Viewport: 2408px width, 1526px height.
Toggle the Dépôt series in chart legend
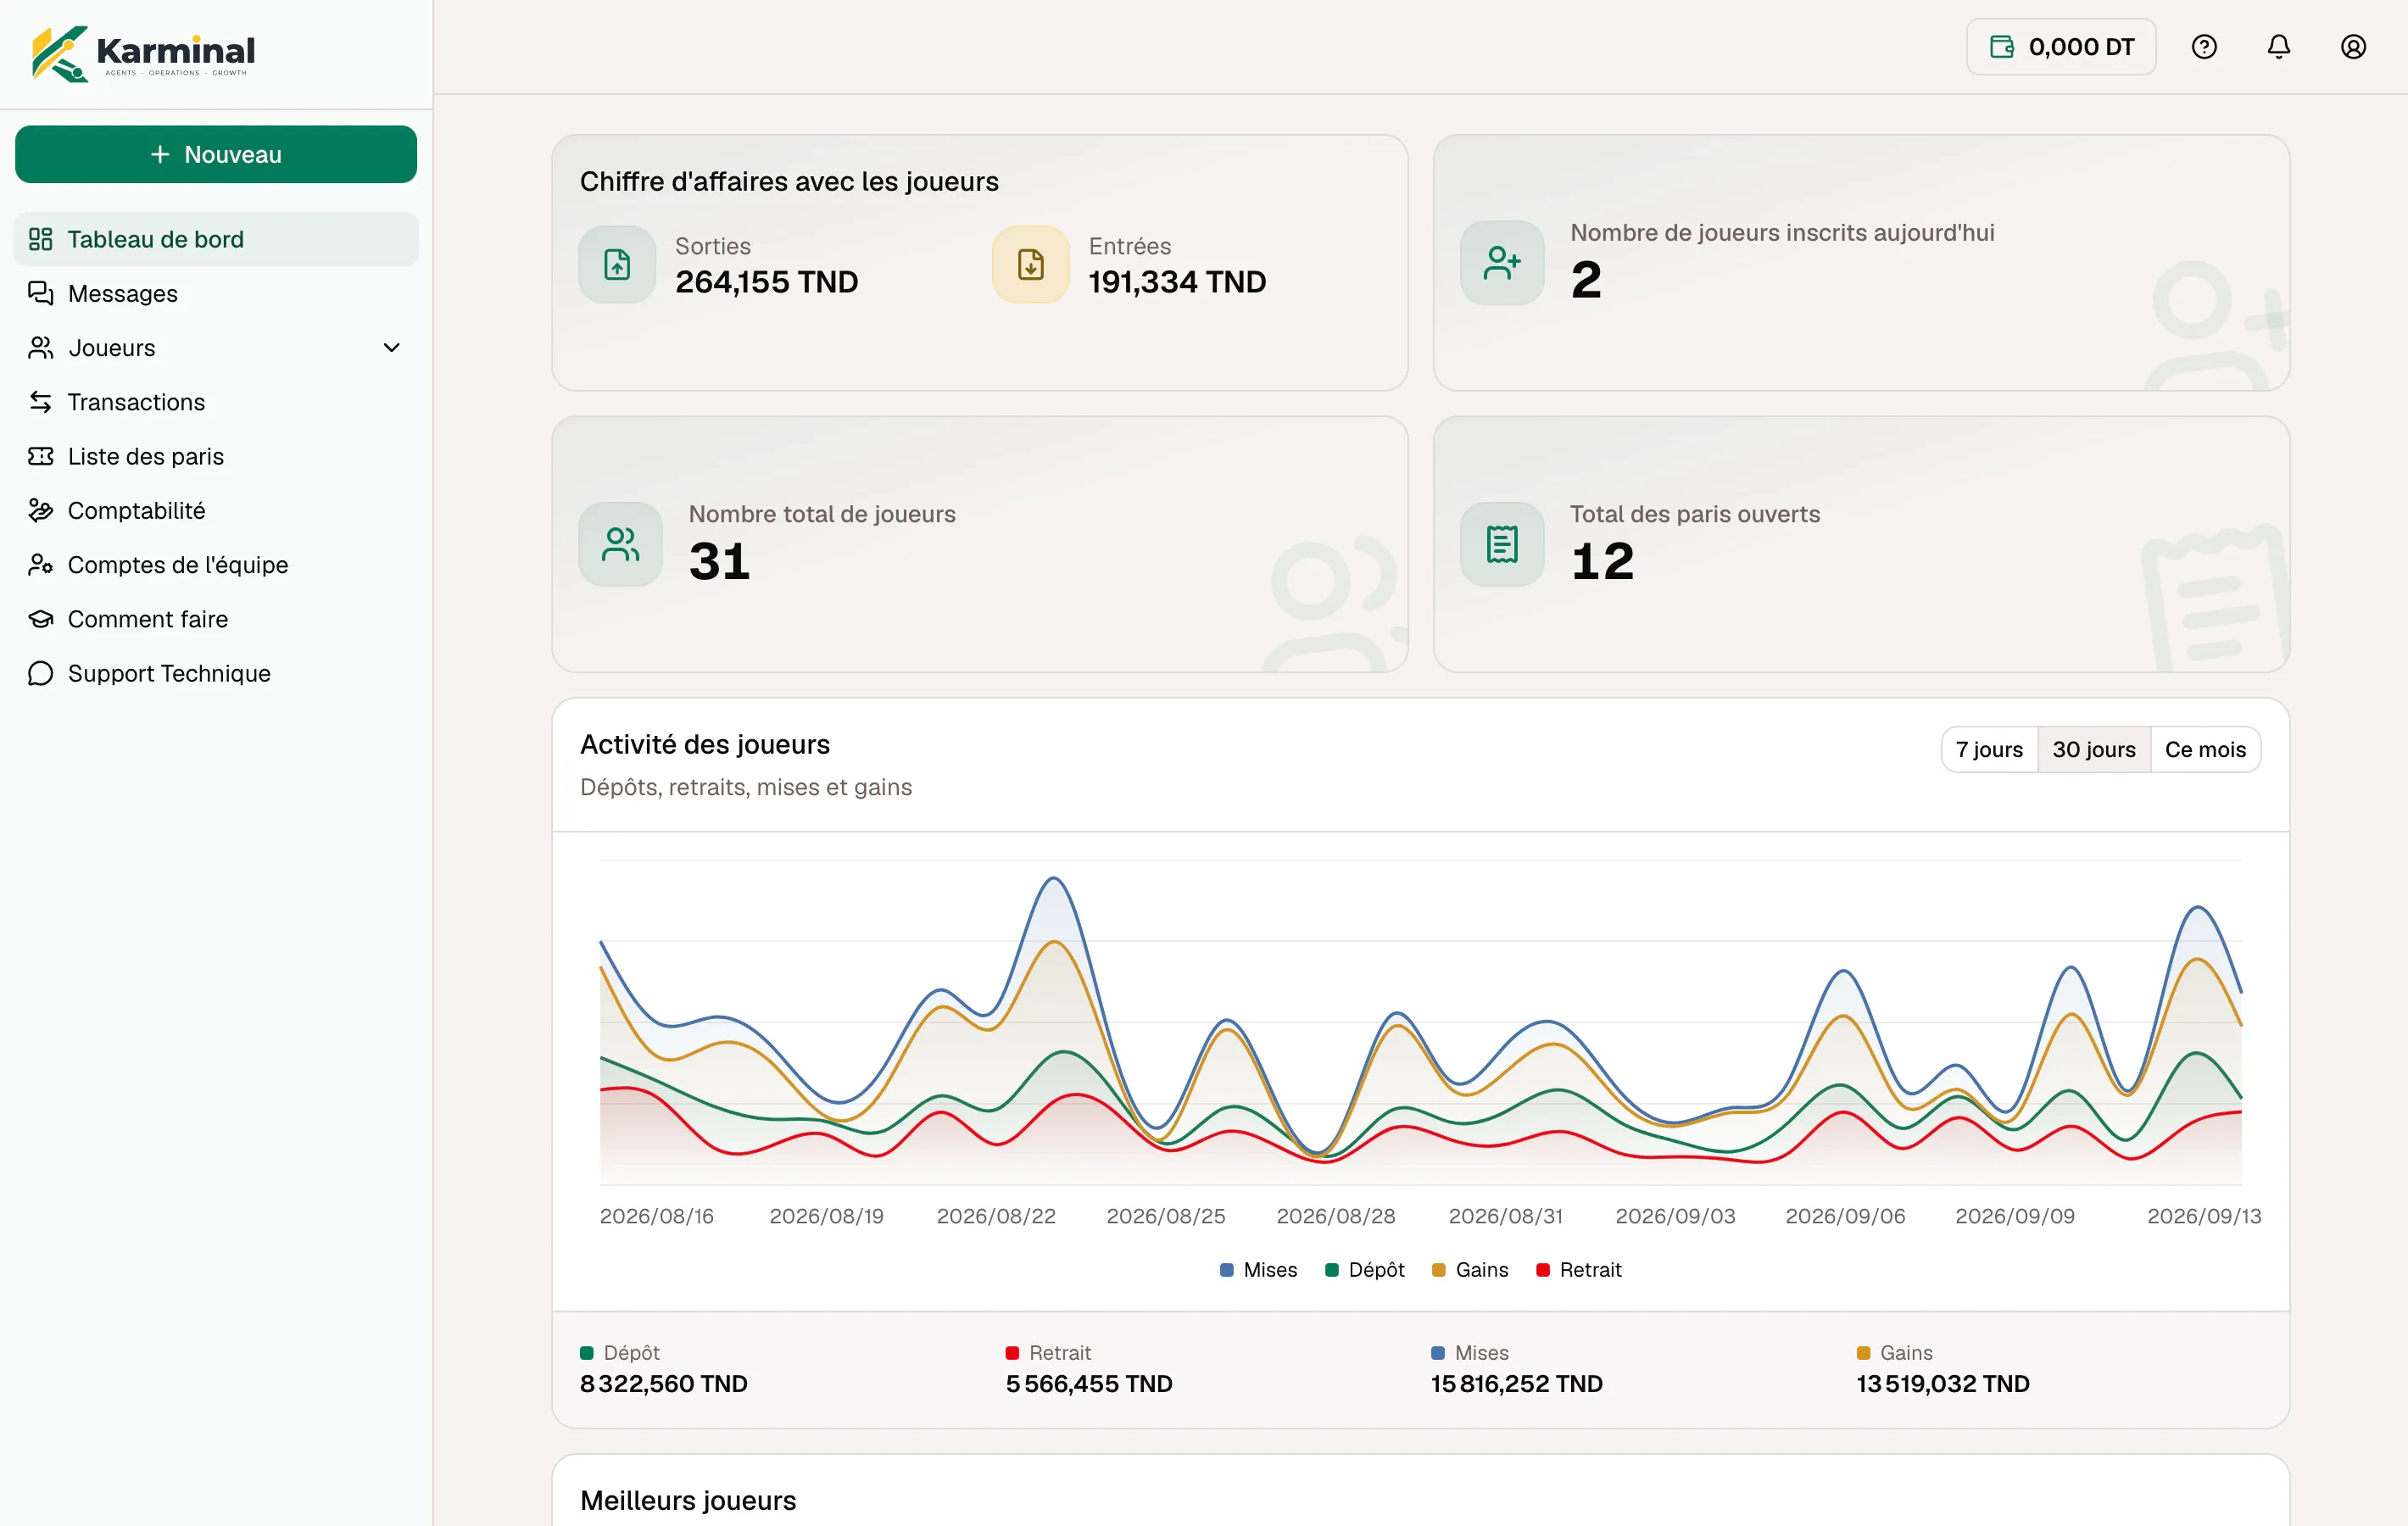click(x=1364, y=1270)
